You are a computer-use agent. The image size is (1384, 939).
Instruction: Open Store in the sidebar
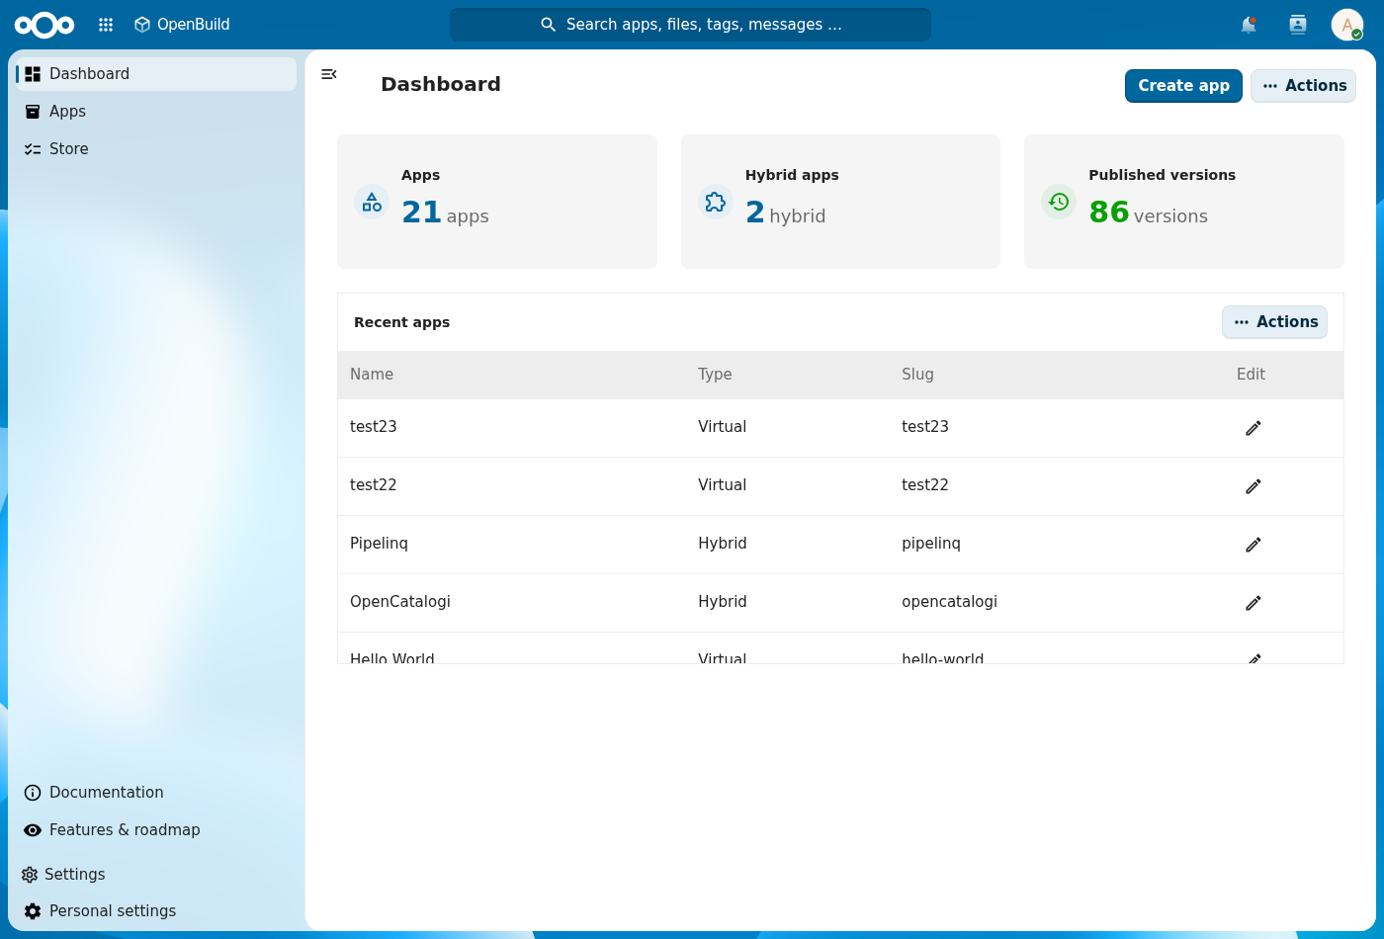click(156, 149)
